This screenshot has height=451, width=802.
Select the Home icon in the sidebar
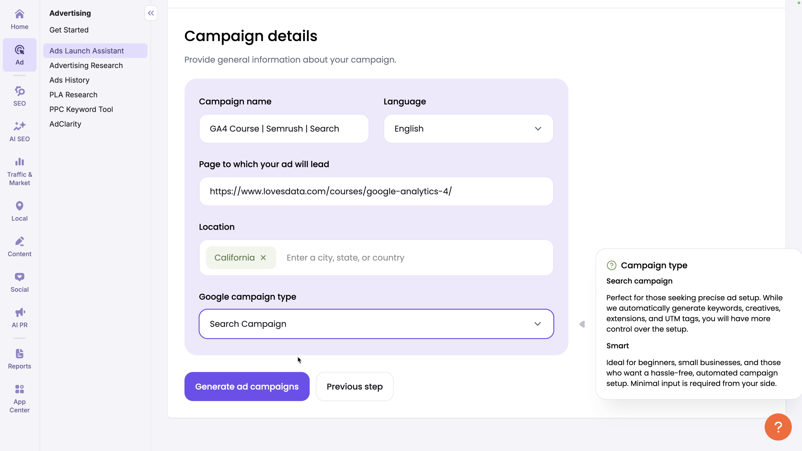coord(19,19)
